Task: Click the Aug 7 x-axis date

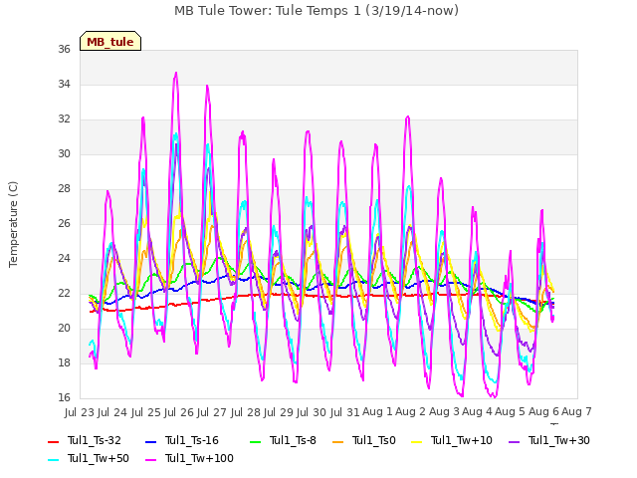Action: point(576,412)
